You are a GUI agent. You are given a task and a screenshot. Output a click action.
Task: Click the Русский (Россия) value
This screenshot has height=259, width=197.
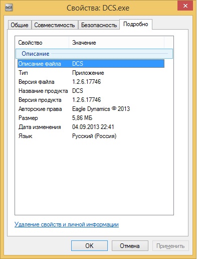coord(94,136)
